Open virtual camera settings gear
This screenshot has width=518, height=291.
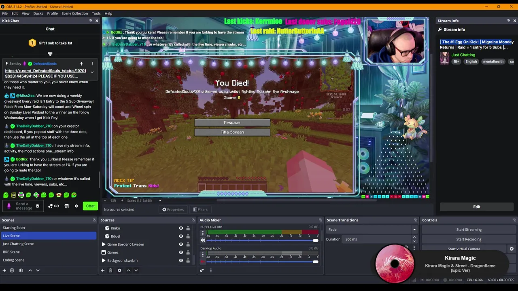click(x=512, y=249)
